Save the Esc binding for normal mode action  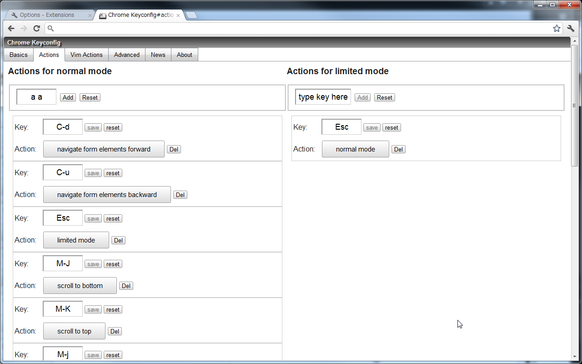coord(372,127)
